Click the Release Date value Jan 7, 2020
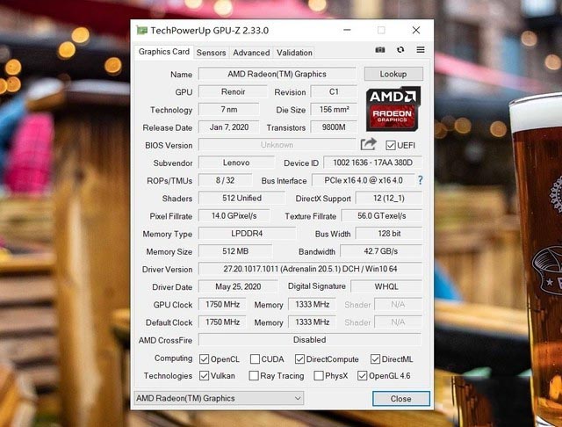 (x=228, y=127)
